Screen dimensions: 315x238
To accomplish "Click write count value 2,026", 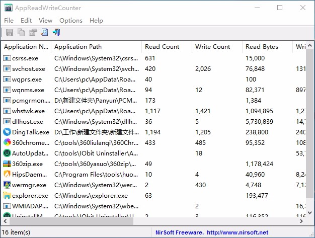I will coord(203,69).
